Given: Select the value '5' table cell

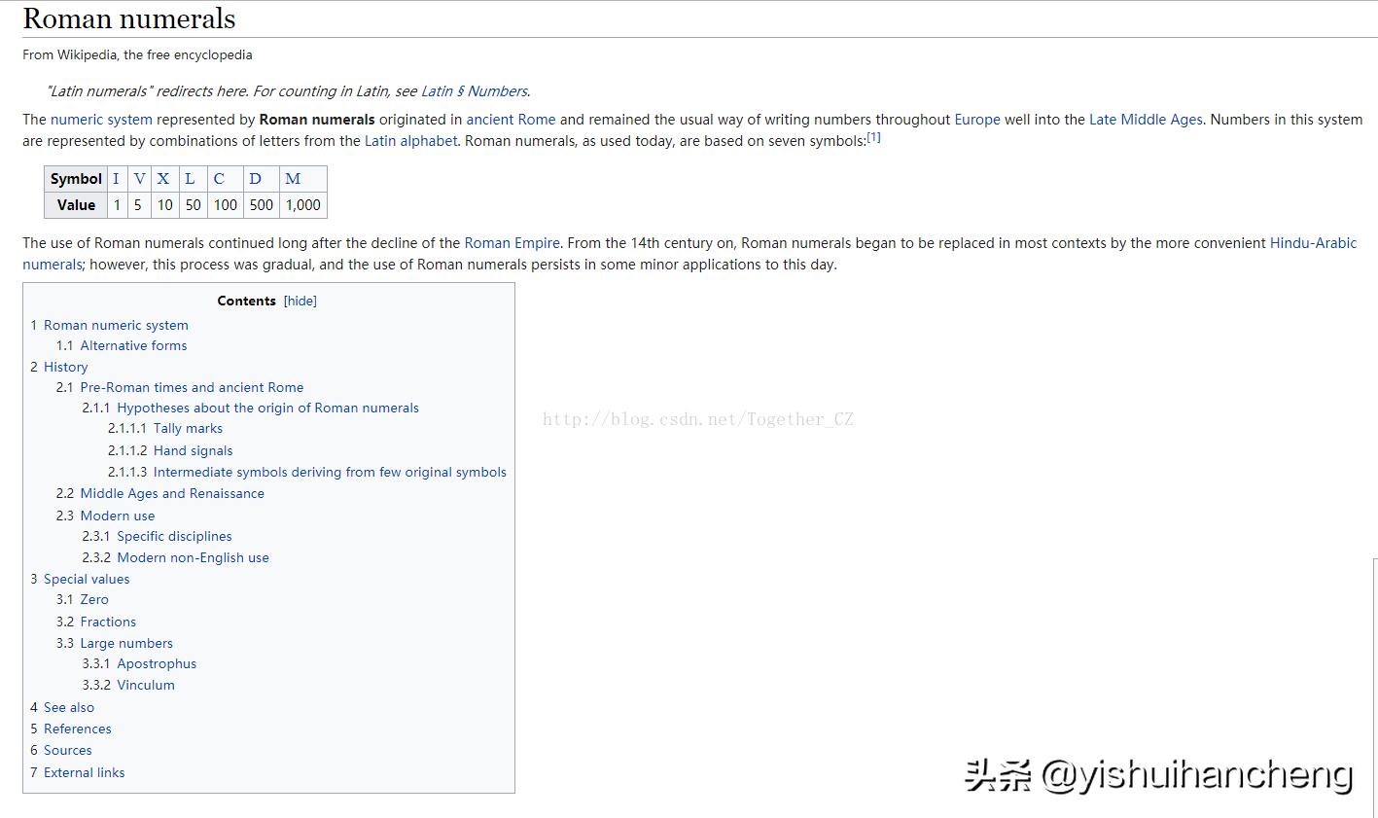Looking at the screenshot, I should coord(138,205).
